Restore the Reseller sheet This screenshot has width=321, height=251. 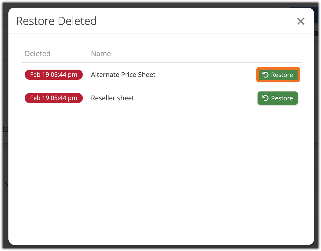277,98
